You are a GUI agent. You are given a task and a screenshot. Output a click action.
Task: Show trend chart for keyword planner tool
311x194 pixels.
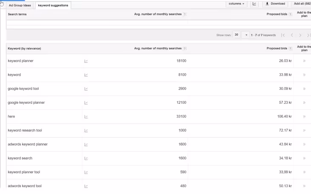(86, 172)
